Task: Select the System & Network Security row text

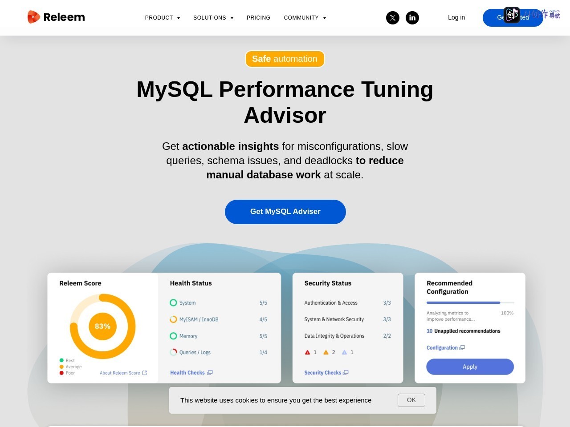Action: (x=334, y=319)
